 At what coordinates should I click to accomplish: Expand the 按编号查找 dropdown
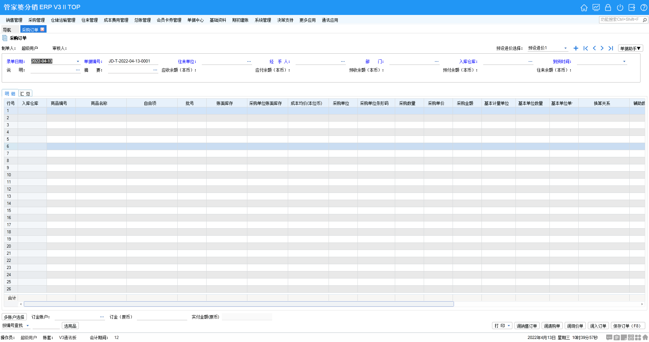coord(28,326)
